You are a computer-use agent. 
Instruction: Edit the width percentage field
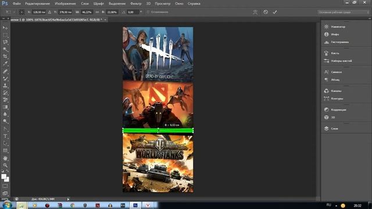coord(87,12)
